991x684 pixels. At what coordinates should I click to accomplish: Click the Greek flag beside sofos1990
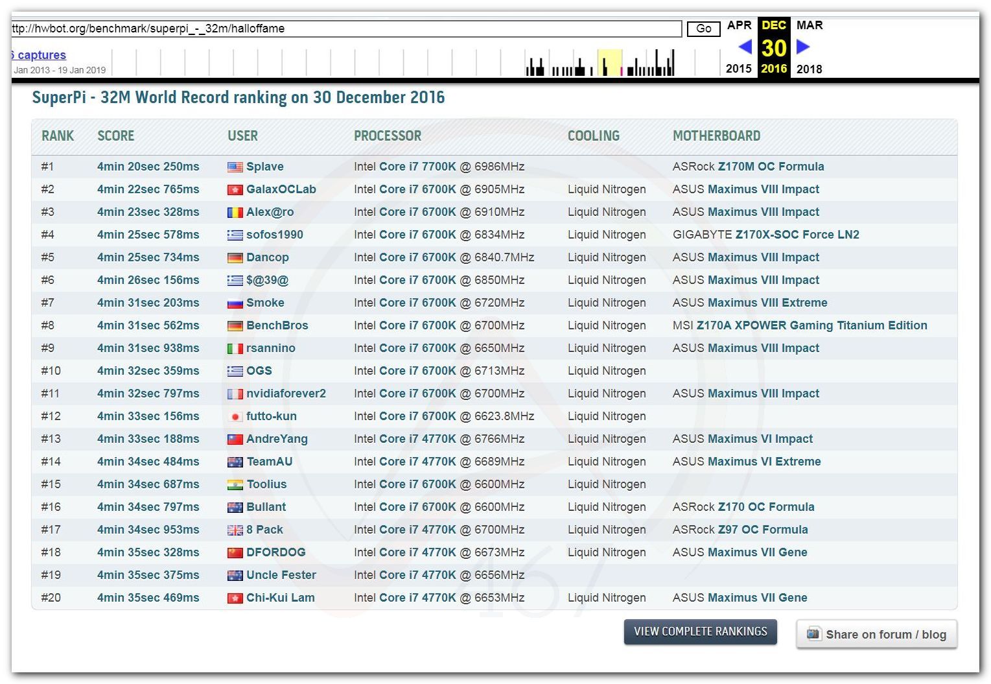coord(235,235)
